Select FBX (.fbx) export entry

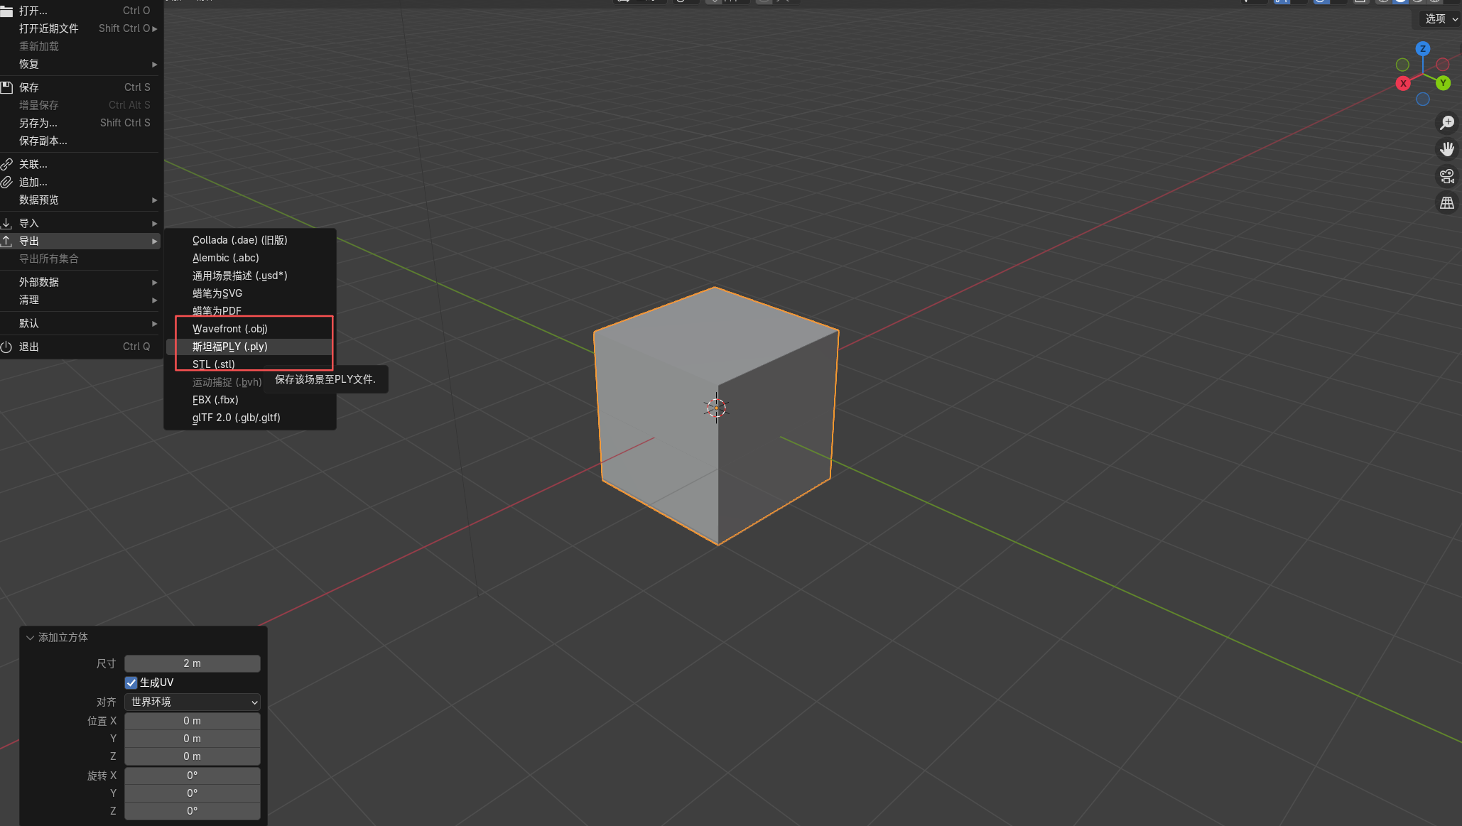click(215, 400)
